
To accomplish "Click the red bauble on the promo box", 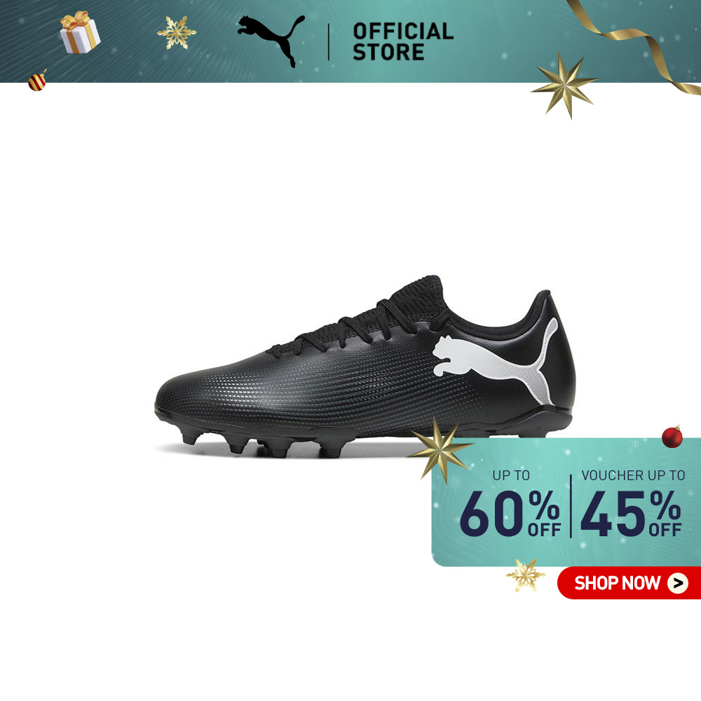I will (672, 436).
